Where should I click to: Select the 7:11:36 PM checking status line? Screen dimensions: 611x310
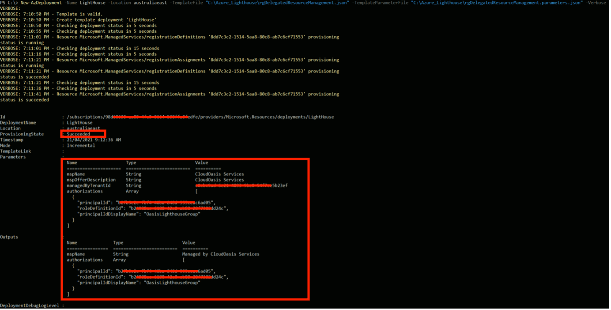79,88
